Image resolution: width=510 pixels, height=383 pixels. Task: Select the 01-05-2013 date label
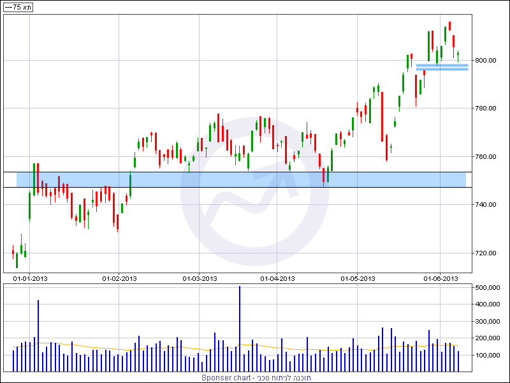(x=358, y=279)
